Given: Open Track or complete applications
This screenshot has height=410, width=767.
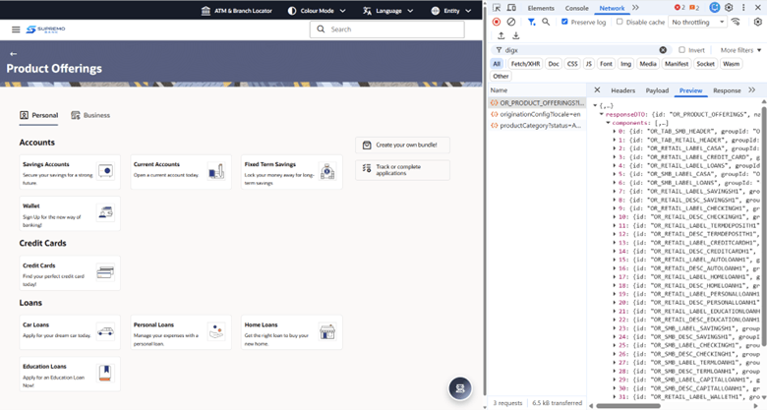Looking at the screenshot, I should (402, 170).
